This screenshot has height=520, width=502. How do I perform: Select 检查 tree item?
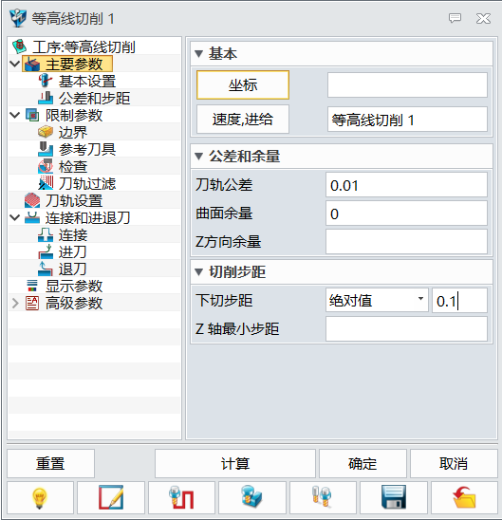click(73, 167)
